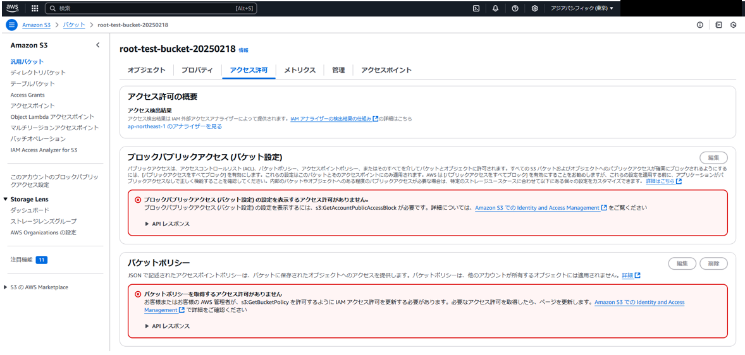
Task: Switch to the オブジェクト tab
Action: click(x=146, y=69)
